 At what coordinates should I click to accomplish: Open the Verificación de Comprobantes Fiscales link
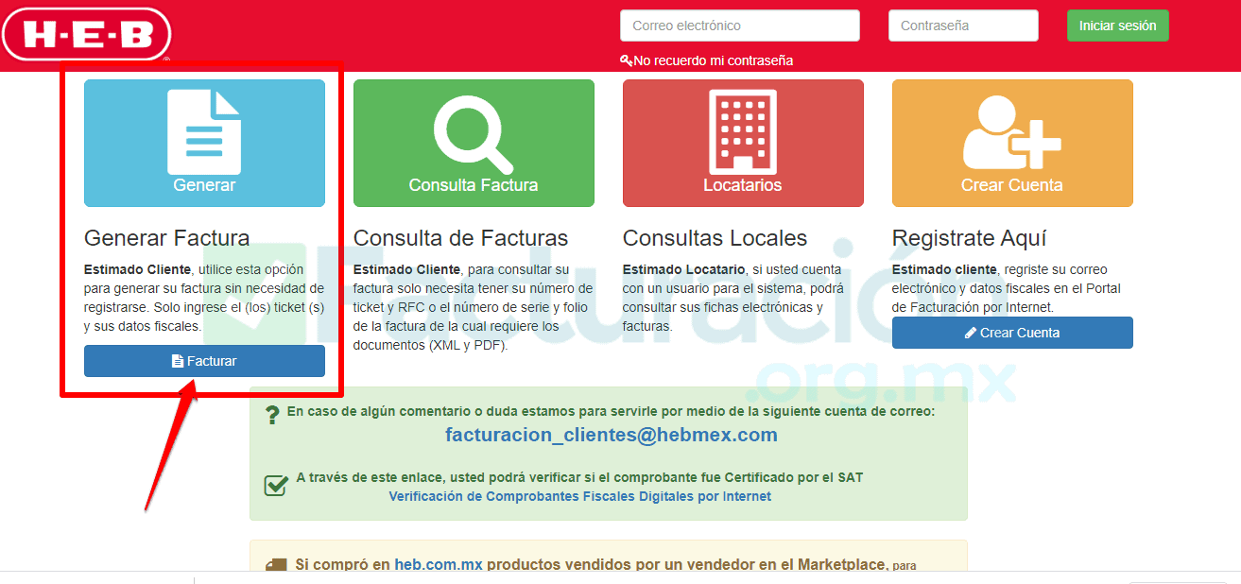click(580, 495)
